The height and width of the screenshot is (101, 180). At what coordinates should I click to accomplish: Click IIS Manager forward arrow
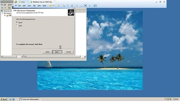(5, 8)
